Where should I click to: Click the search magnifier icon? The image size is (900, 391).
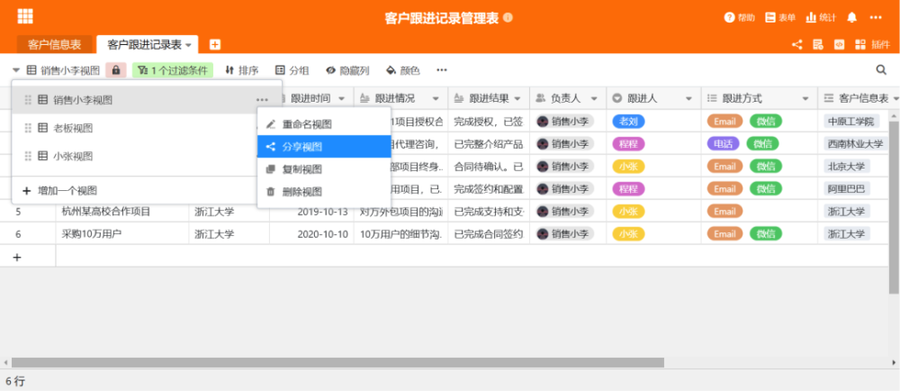click(881, 69)
